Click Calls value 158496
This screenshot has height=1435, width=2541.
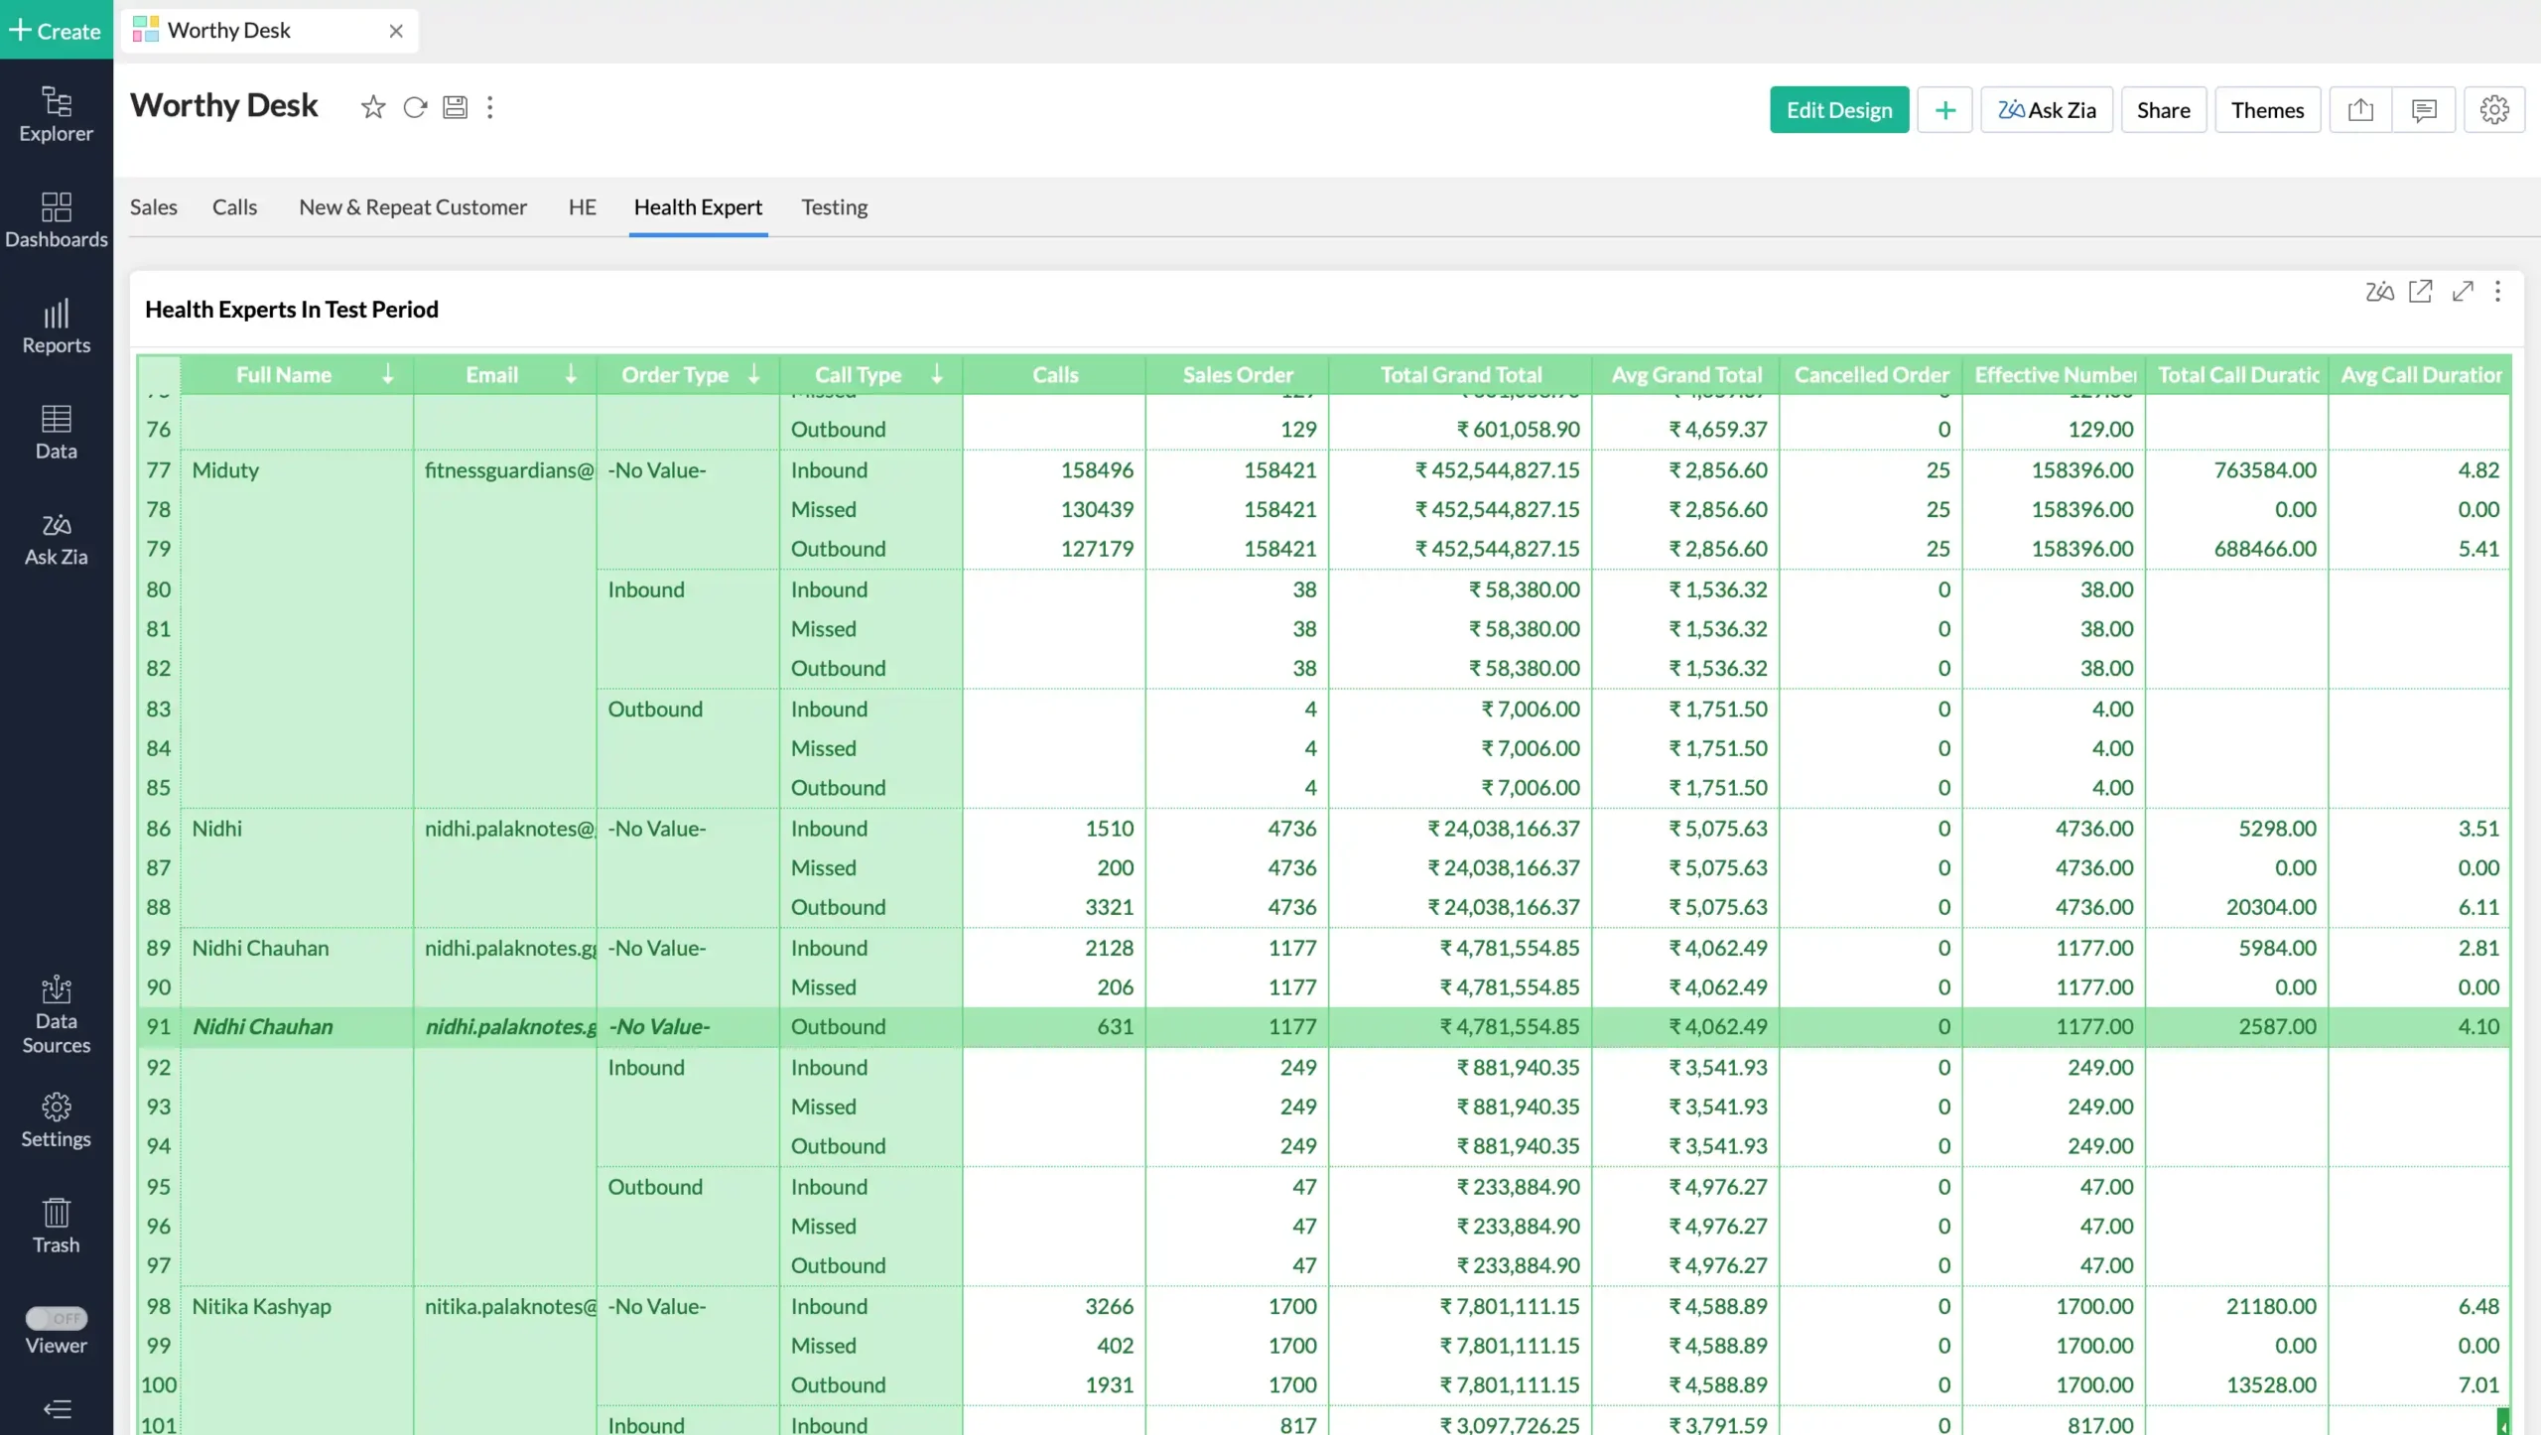tap(1096, 469)
